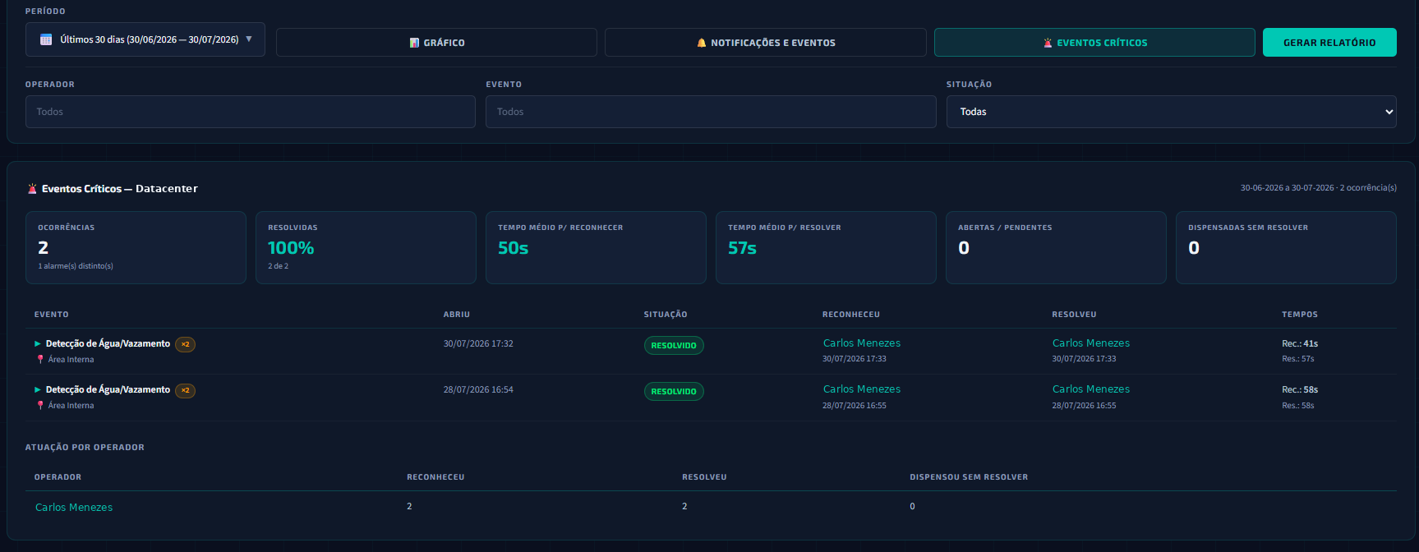Click the siren icon beside Eventos Críticos — Datacenter
This screenshot has height=552, width=1419.
click(x=33, y=189)
